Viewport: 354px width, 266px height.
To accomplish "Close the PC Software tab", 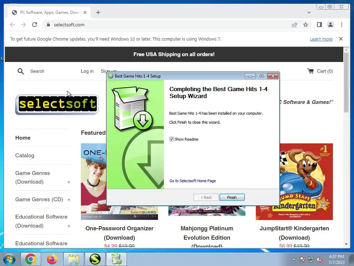I will pyautogui.click(x=85, y=12).
